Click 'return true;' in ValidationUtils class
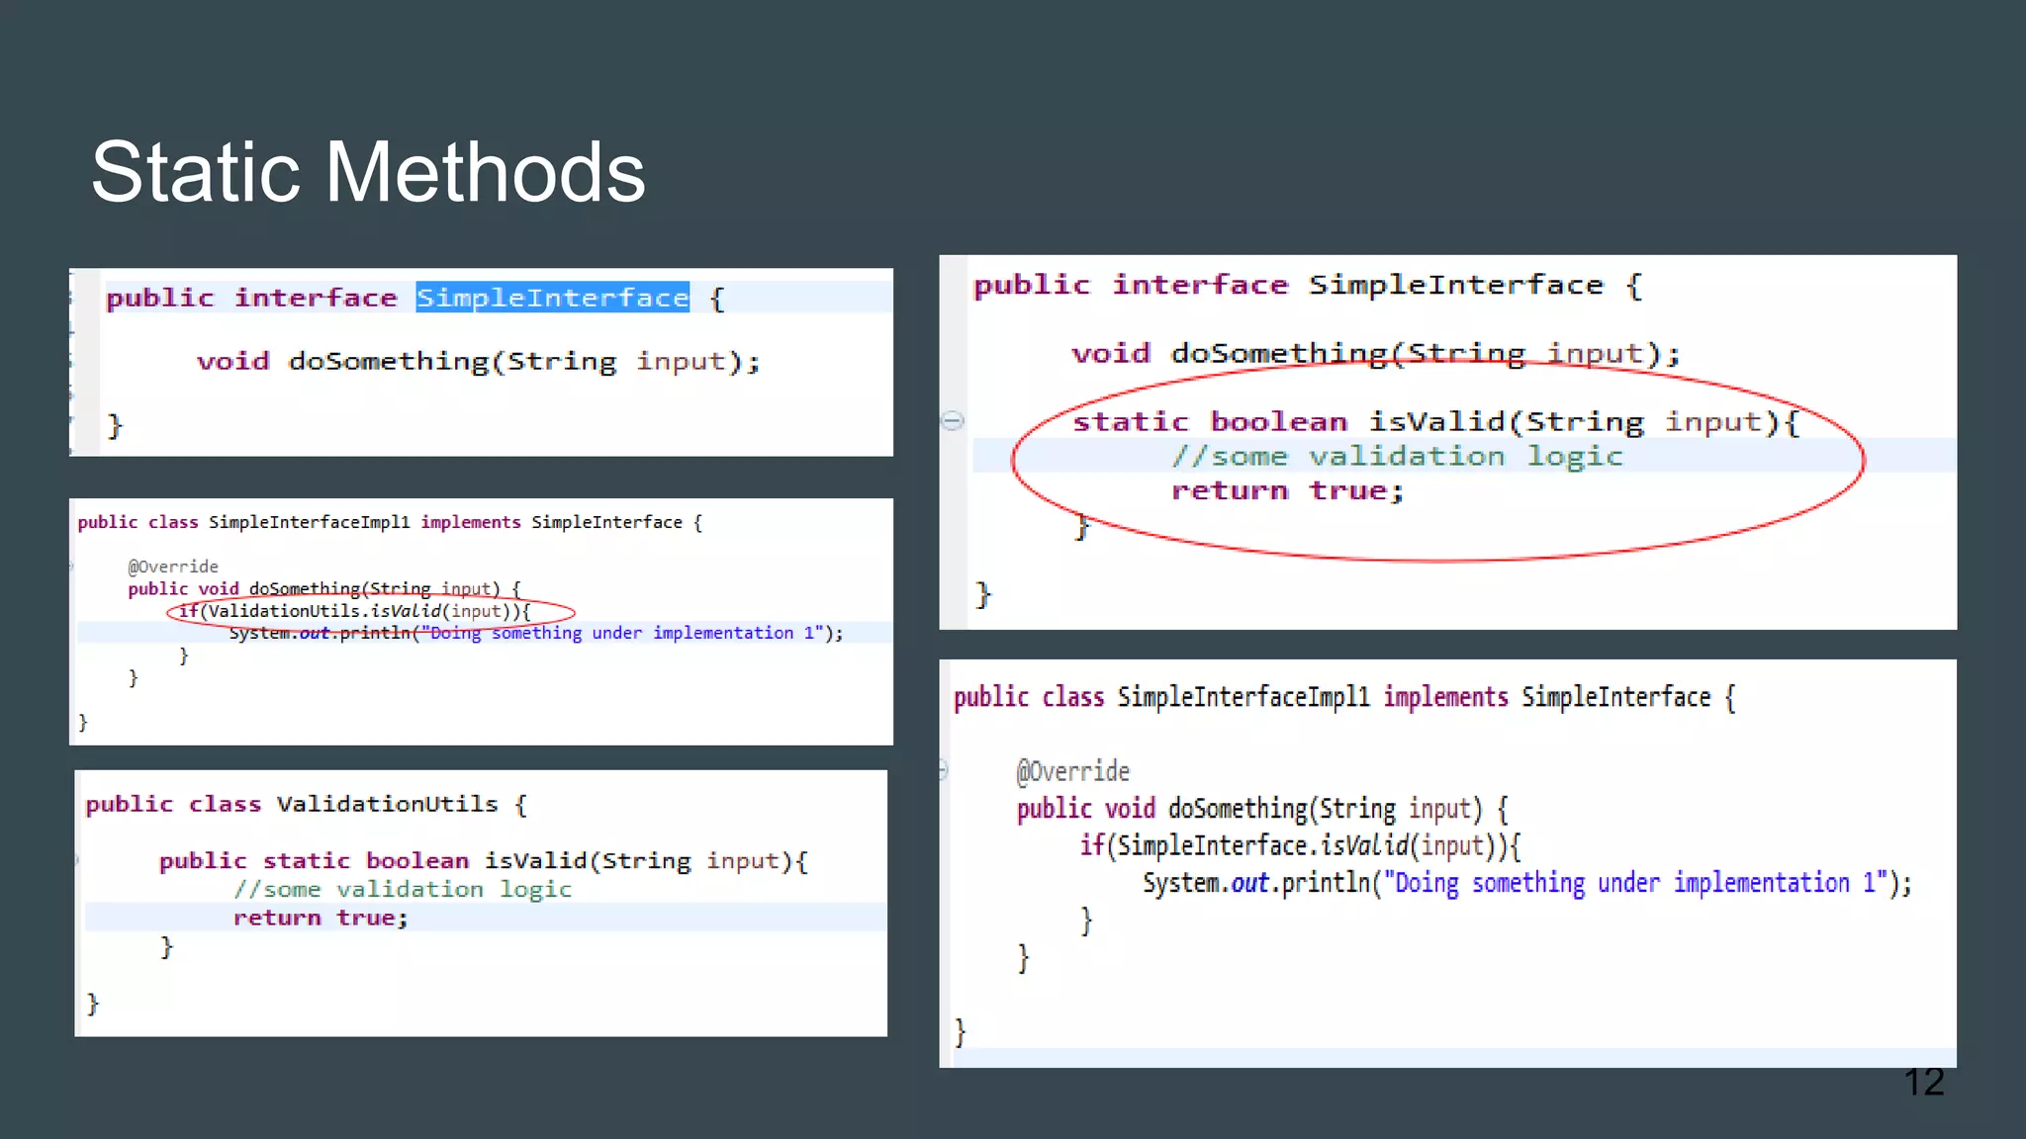Screen dimensions: 2026x1139 [x=320, y=919]
